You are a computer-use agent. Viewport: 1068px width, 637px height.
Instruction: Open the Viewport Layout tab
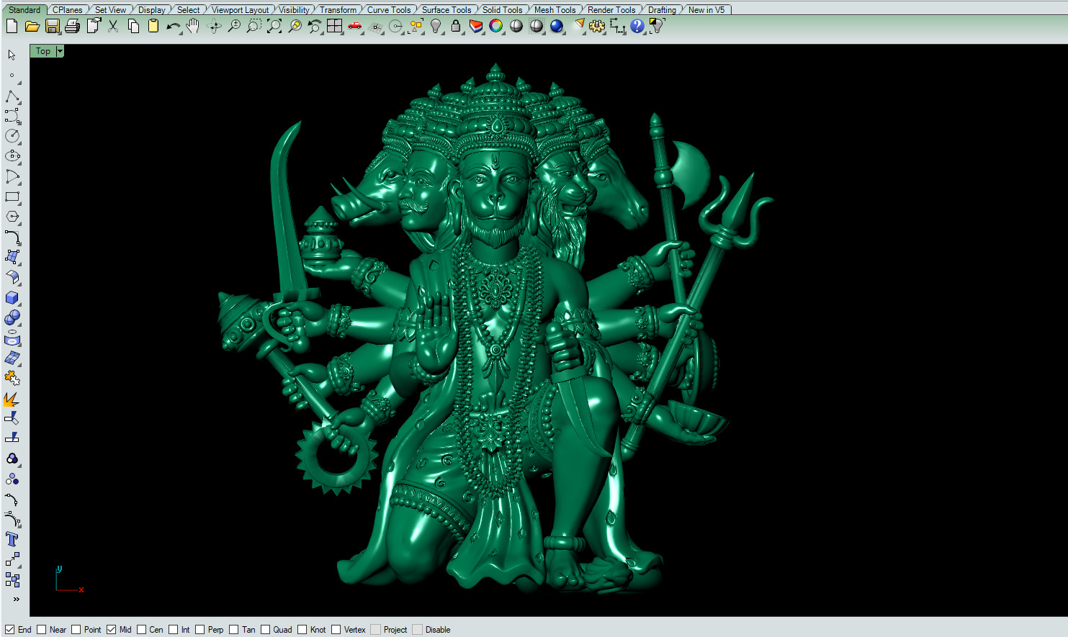pyautogui.click(x=240, y=9)
